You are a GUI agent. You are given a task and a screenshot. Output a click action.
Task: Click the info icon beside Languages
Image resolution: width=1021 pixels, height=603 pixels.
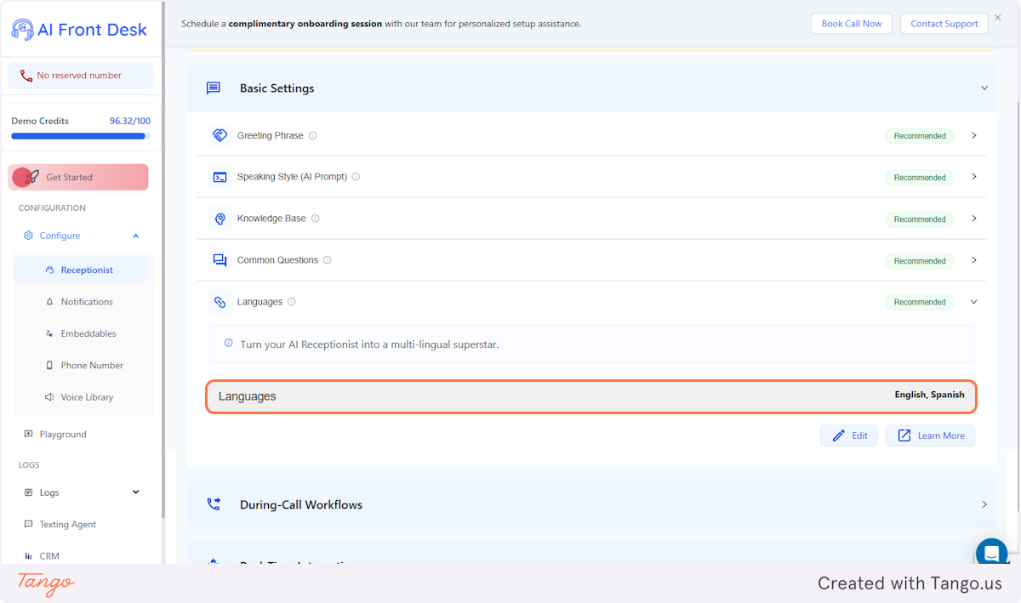(292, 302)
